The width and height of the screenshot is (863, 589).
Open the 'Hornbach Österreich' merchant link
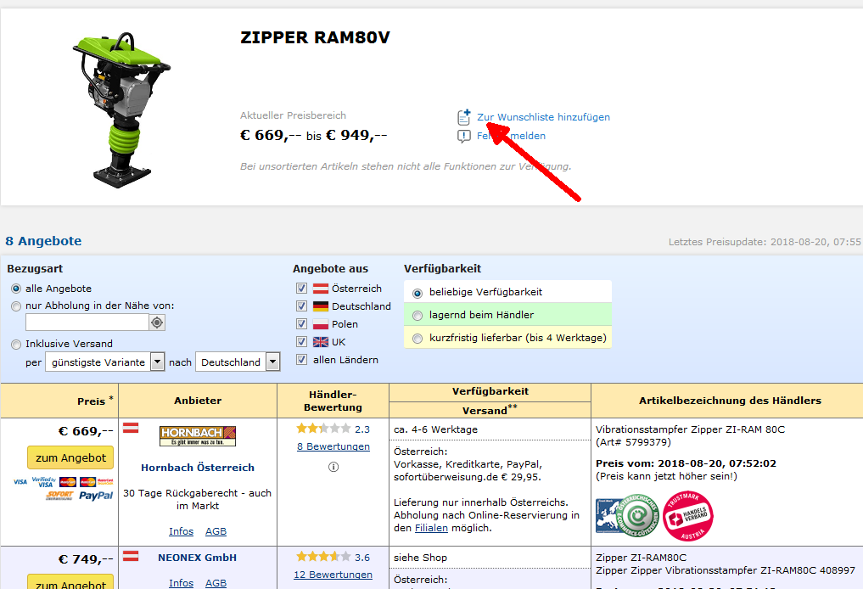(198, 468)
